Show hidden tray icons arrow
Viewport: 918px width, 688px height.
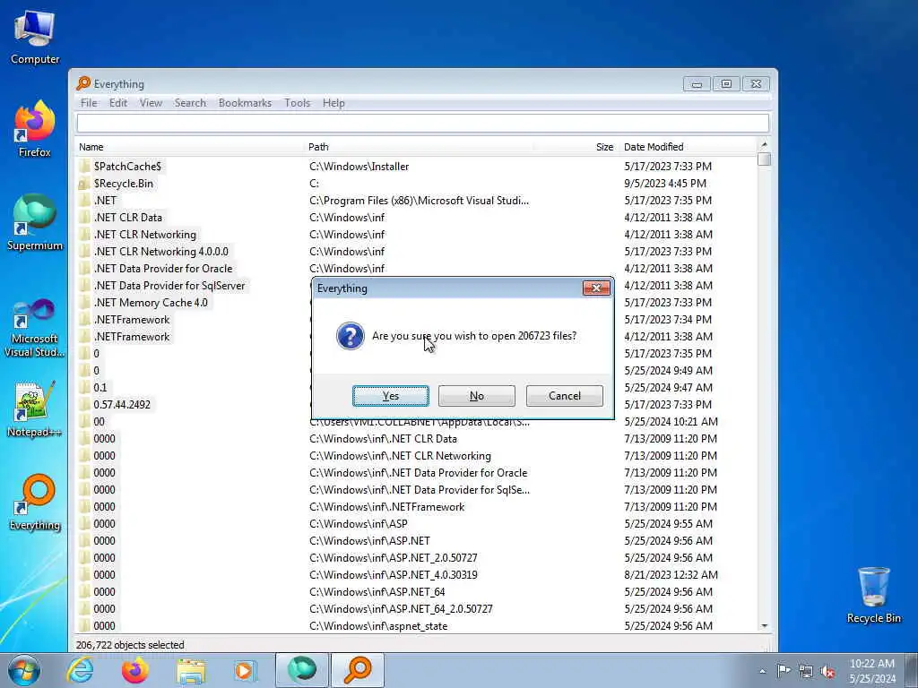[x=762, y=671]
